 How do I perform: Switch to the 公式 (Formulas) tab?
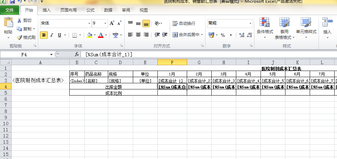(x=90, y=10)
